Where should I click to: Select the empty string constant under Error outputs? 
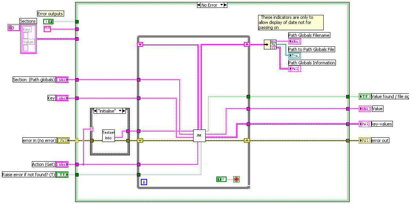pyautogui.click(x=47, y=29)
